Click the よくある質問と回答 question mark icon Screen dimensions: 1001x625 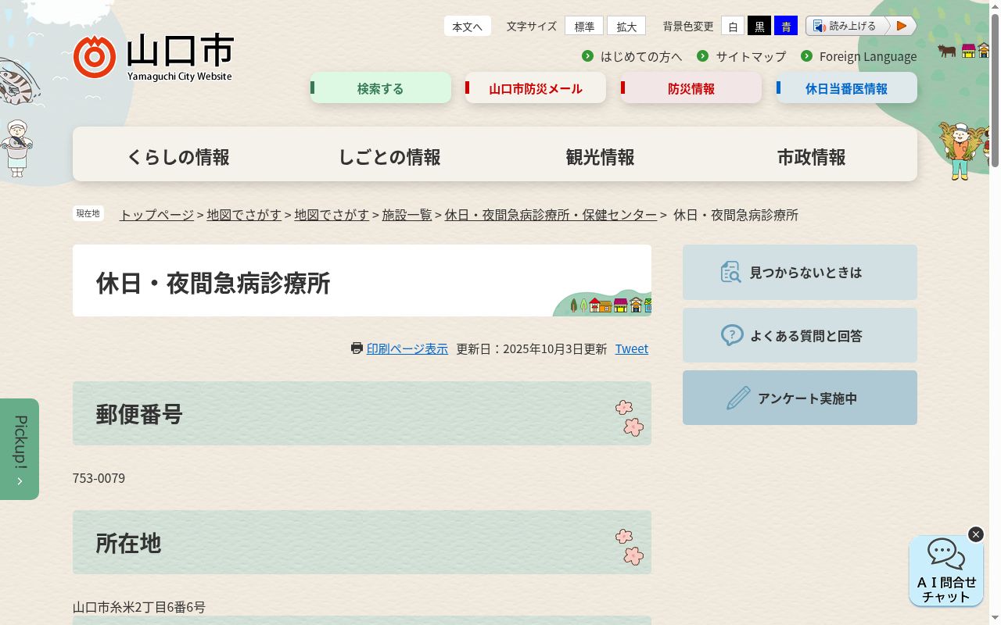(x=732, y=335)
